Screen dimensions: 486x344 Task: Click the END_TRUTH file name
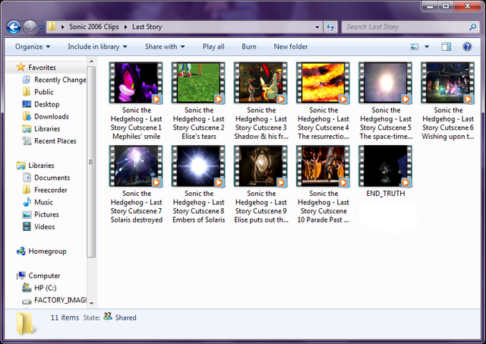(x=386, y=194)
